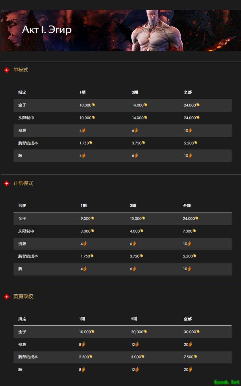This screenshot has height=386, width=241.
Task: Toggle the red plus beside 正常模式
Action: 7,184
